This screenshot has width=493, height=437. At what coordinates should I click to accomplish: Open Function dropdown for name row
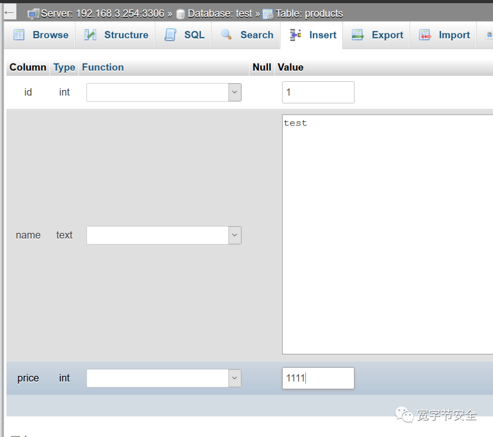click(x=164, y=235)
